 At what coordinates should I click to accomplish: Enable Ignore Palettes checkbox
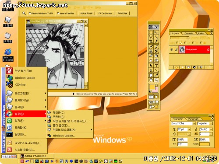58,13
